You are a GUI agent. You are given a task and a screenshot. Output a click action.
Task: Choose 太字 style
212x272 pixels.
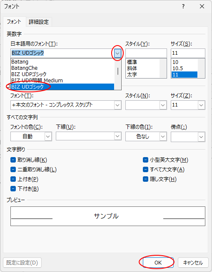tap(142, 75)
